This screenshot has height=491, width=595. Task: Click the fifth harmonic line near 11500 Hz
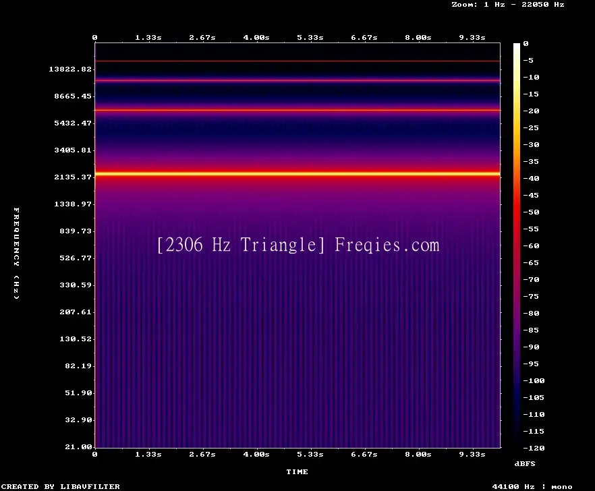tap(297, 80)
